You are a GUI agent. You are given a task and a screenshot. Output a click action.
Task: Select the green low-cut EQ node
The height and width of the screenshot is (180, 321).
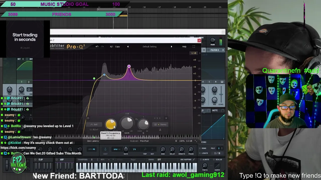click(94, 79)
